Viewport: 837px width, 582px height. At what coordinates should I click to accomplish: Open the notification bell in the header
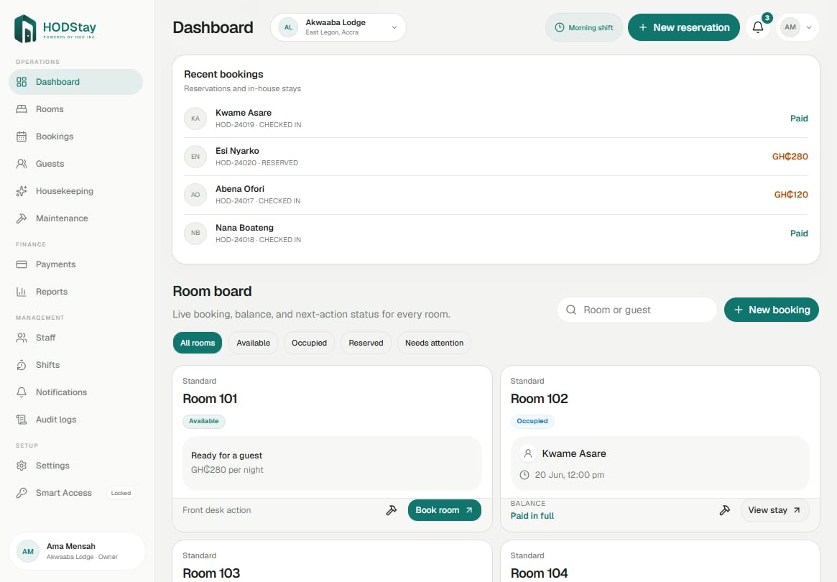coord(758,27)
